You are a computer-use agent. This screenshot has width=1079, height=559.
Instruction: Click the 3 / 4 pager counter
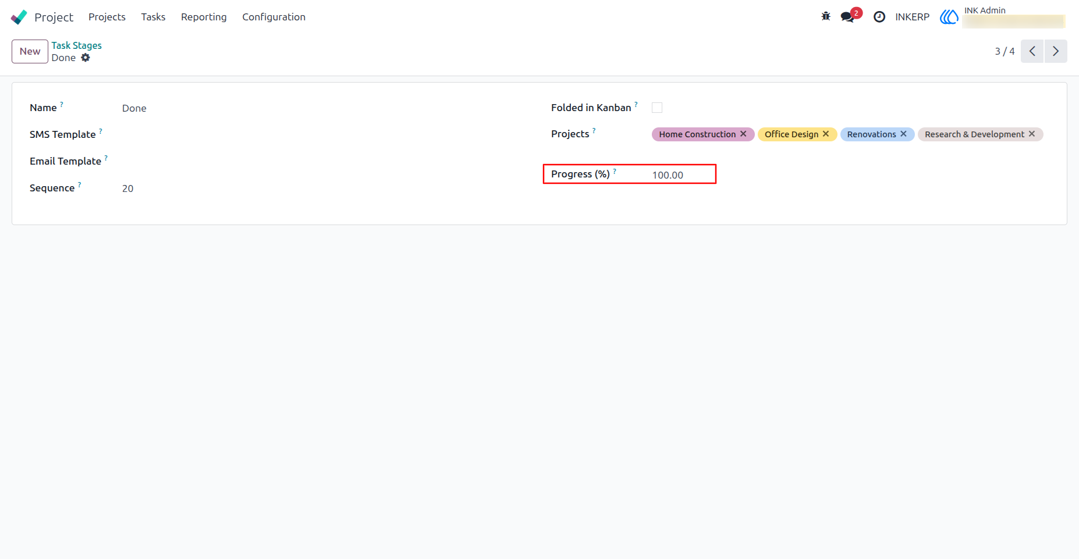tap(1005, 51)
